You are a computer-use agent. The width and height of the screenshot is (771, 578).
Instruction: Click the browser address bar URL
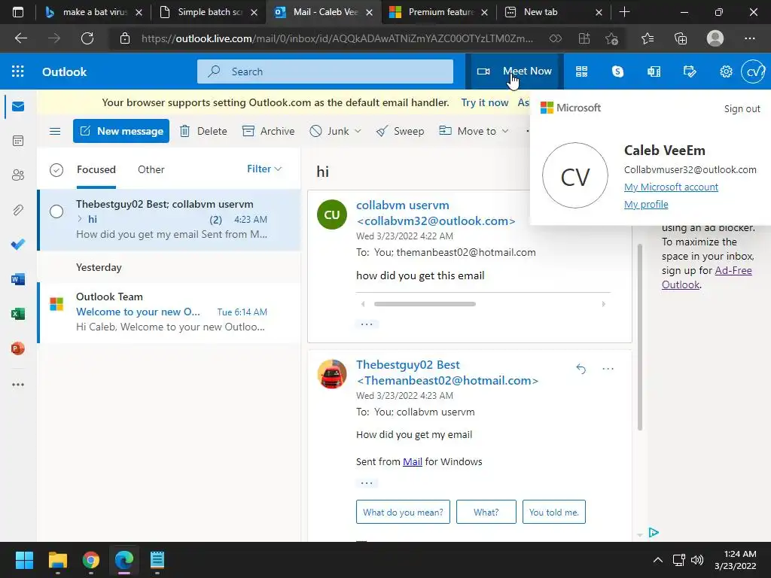click(x=337, y=38)
